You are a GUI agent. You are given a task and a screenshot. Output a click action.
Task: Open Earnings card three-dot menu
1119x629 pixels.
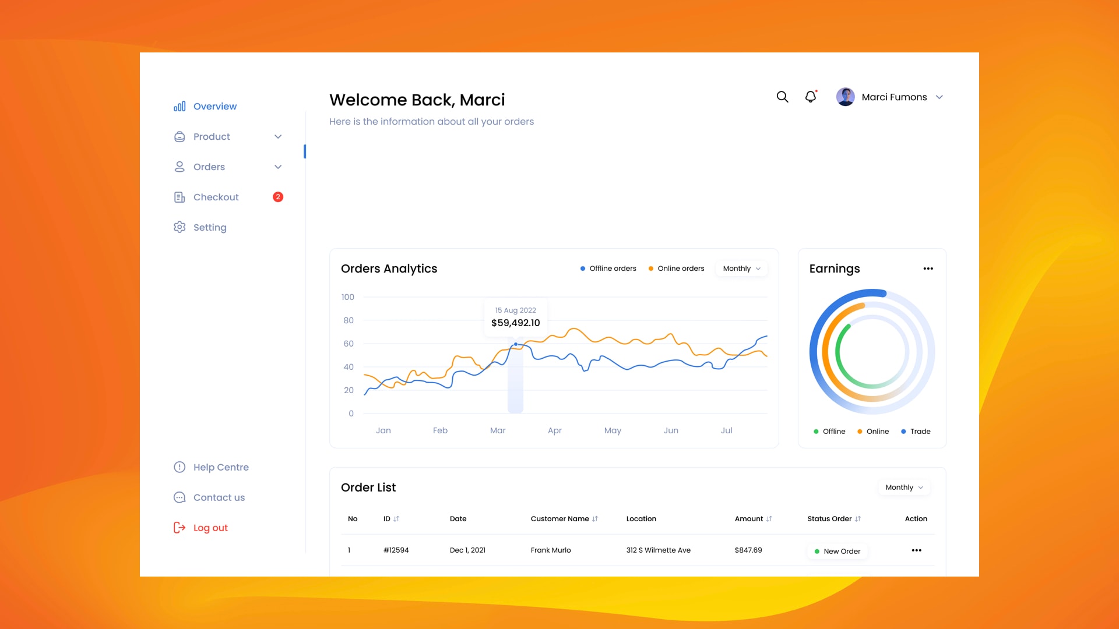(x=928, y=268)
